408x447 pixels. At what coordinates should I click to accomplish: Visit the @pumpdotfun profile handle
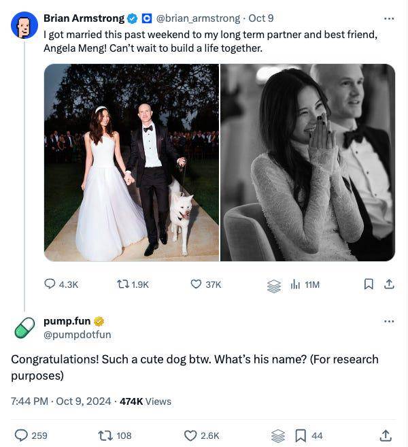pyautogui.click(x=77, y=334)
